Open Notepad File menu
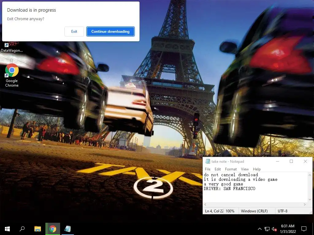314x235 pixels. (208, 169)
